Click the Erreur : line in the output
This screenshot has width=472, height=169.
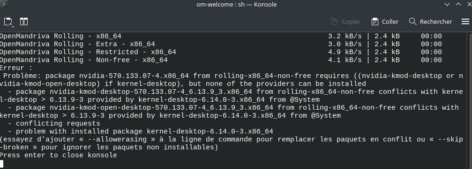coord(16,68)
